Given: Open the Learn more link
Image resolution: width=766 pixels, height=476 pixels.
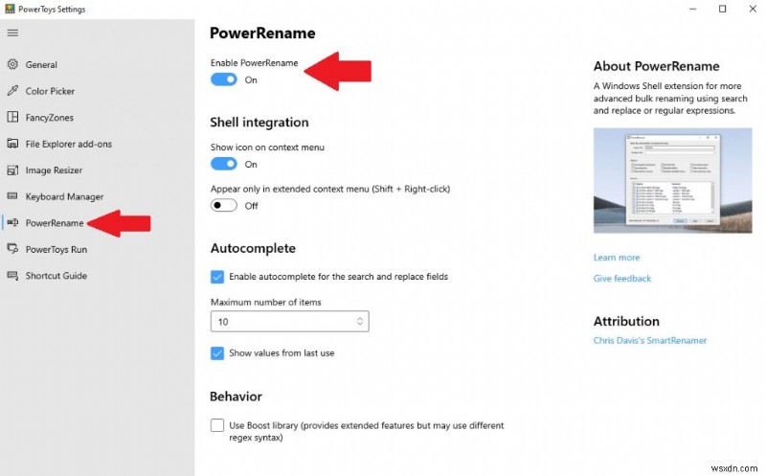Looking at the screenshot, I should [617, 258].
